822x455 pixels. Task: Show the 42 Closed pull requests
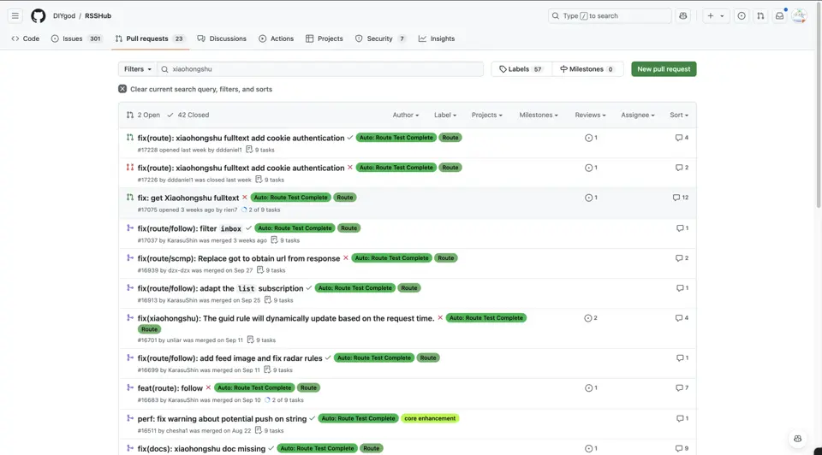pyautogui.click(x=188, y=115)
